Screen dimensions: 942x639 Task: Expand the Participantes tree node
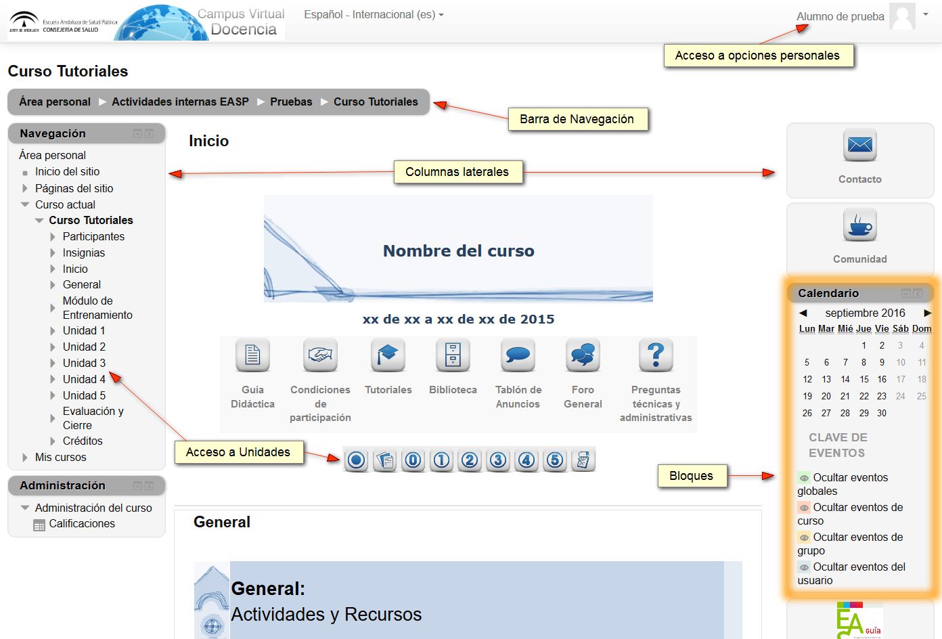53,237
